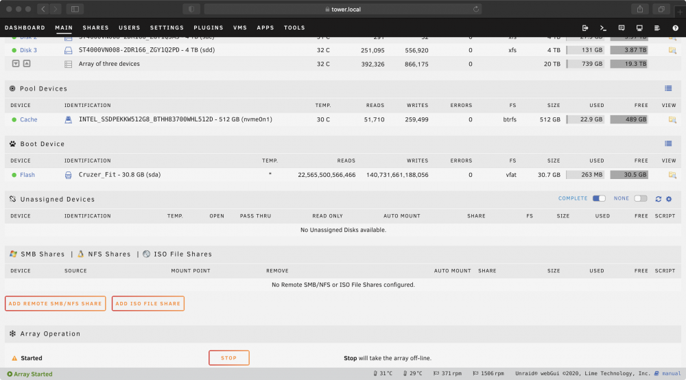Reload the page in browser
686x380 pixels.
(x=475, y=9)
